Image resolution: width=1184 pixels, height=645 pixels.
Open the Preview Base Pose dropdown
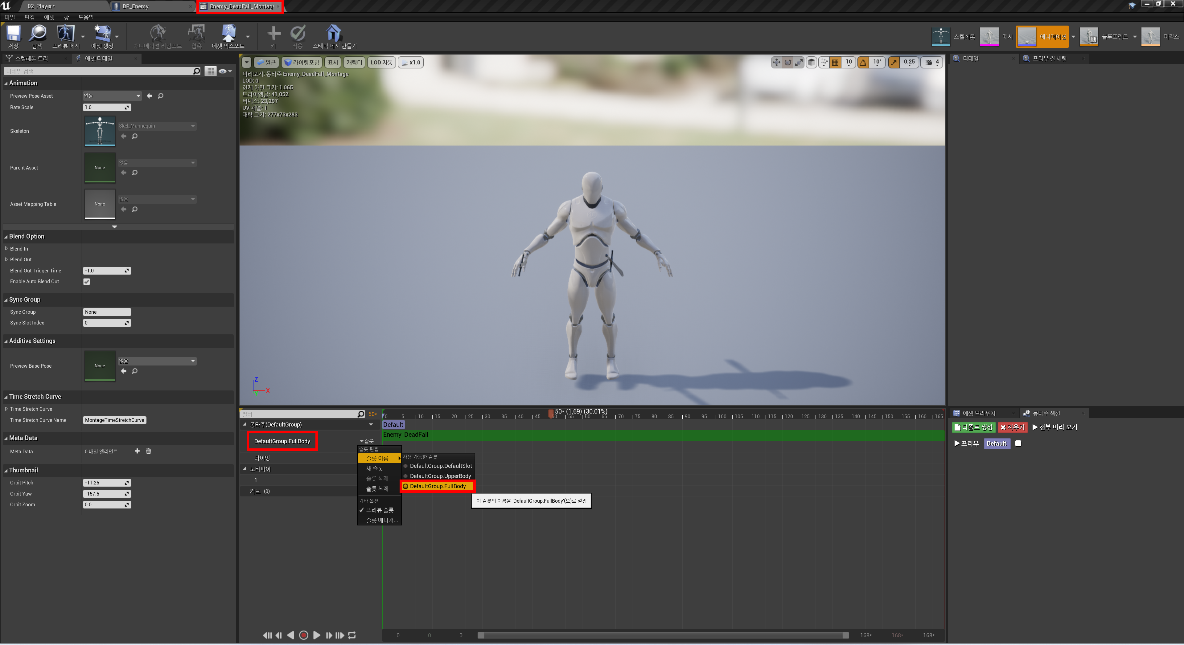pyautogui.click(x=157, y=361)
